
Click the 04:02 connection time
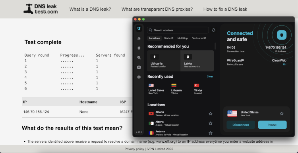tap(231, 48)
